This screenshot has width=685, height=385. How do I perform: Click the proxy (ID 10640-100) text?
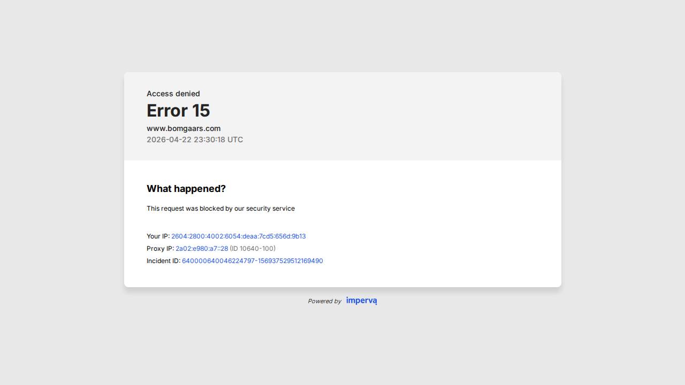253,249
